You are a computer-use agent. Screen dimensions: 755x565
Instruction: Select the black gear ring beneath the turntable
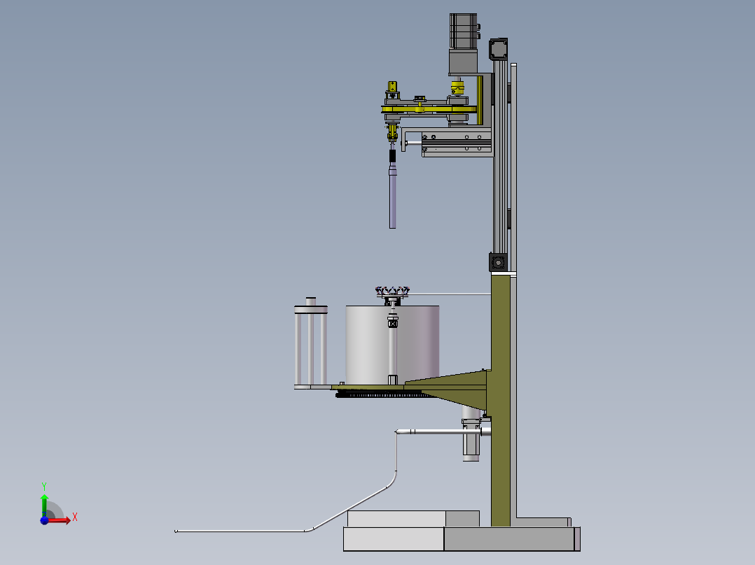385,395
